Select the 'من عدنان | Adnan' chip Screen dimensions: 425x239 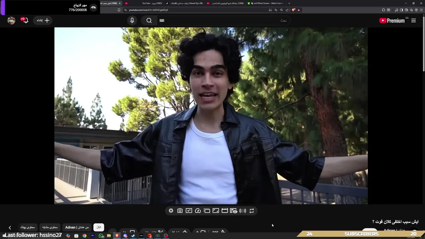(77, 227)
